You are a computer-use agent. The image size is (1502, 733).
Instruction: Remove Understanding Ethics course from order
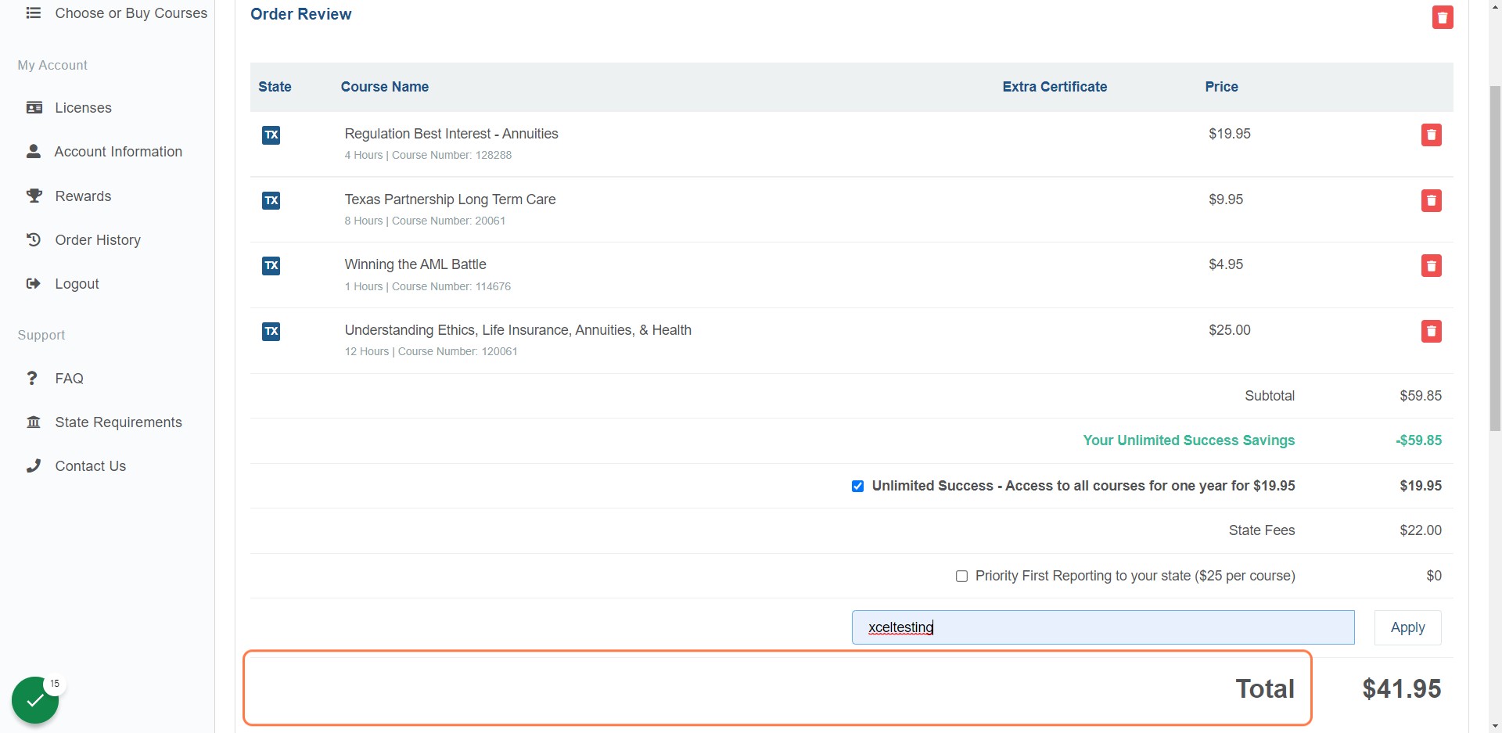[1432, 332]
